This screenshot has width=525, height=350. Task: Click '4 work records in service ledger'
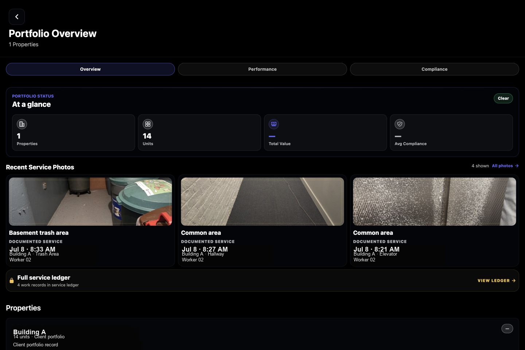pos(48,285)
